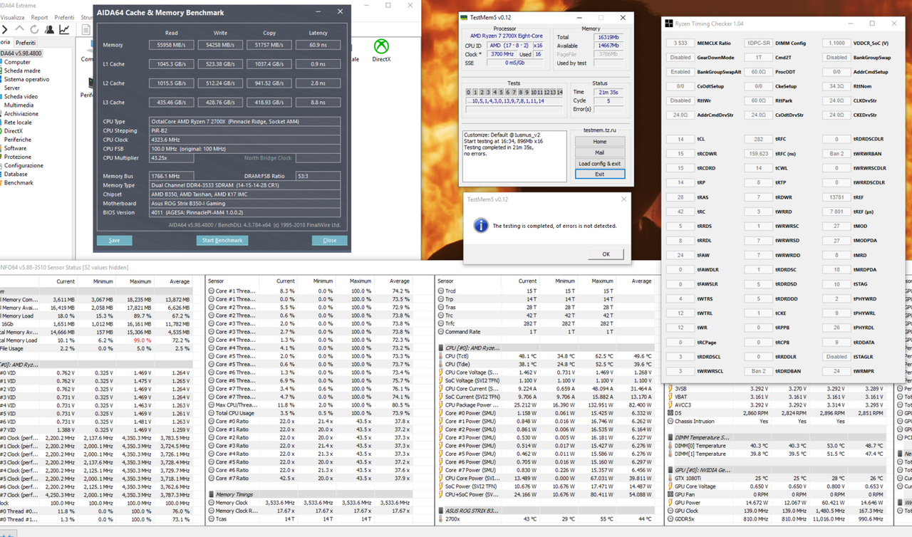The width and height of the screenshot is (912, 537).
Task: Click the CPU Clock field 4323.6 MHz
Action: pos(244,140)
